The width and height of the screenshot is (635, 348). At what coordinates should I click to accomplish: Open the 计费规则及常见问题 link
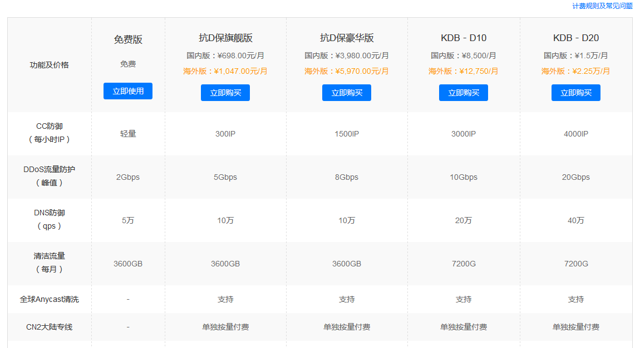click(602, 6)
